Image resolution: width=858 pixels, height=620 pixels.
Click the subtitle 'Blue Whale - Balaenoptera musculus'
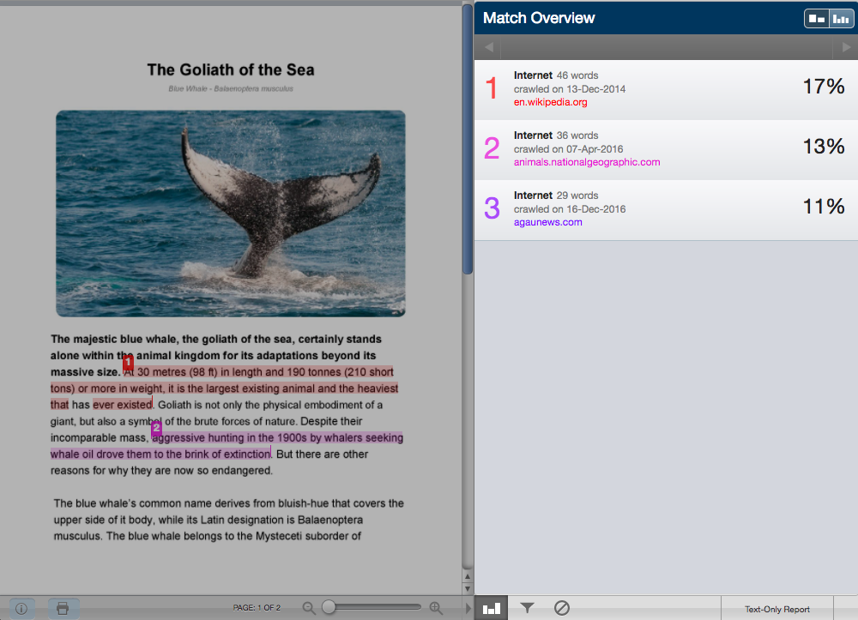(230, 88)
